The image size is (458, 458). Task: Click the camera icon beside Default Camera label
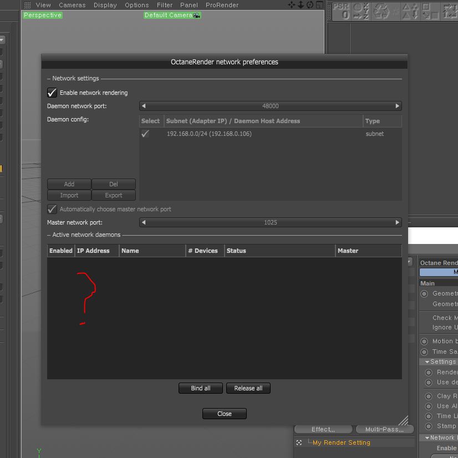click(x=197, y=15)
